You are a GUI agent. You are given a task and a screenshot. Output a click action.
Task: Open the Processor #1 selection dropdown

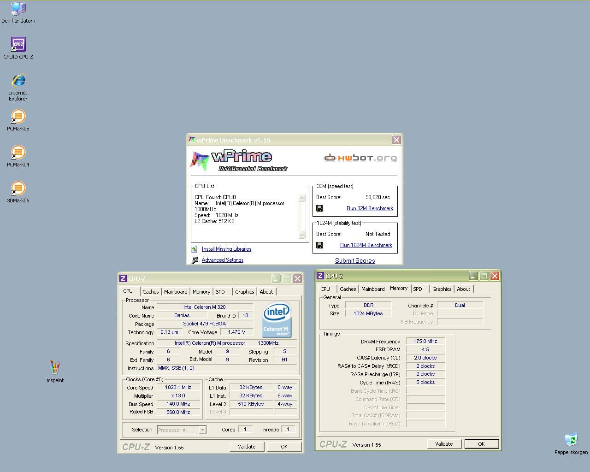click(x=202, y=430)
